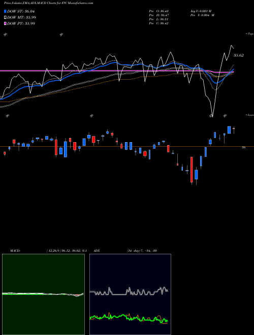Click the 'Pre O: 36.43' value
This screenshot has width=254, height=335.
click(x=159, y=11)
